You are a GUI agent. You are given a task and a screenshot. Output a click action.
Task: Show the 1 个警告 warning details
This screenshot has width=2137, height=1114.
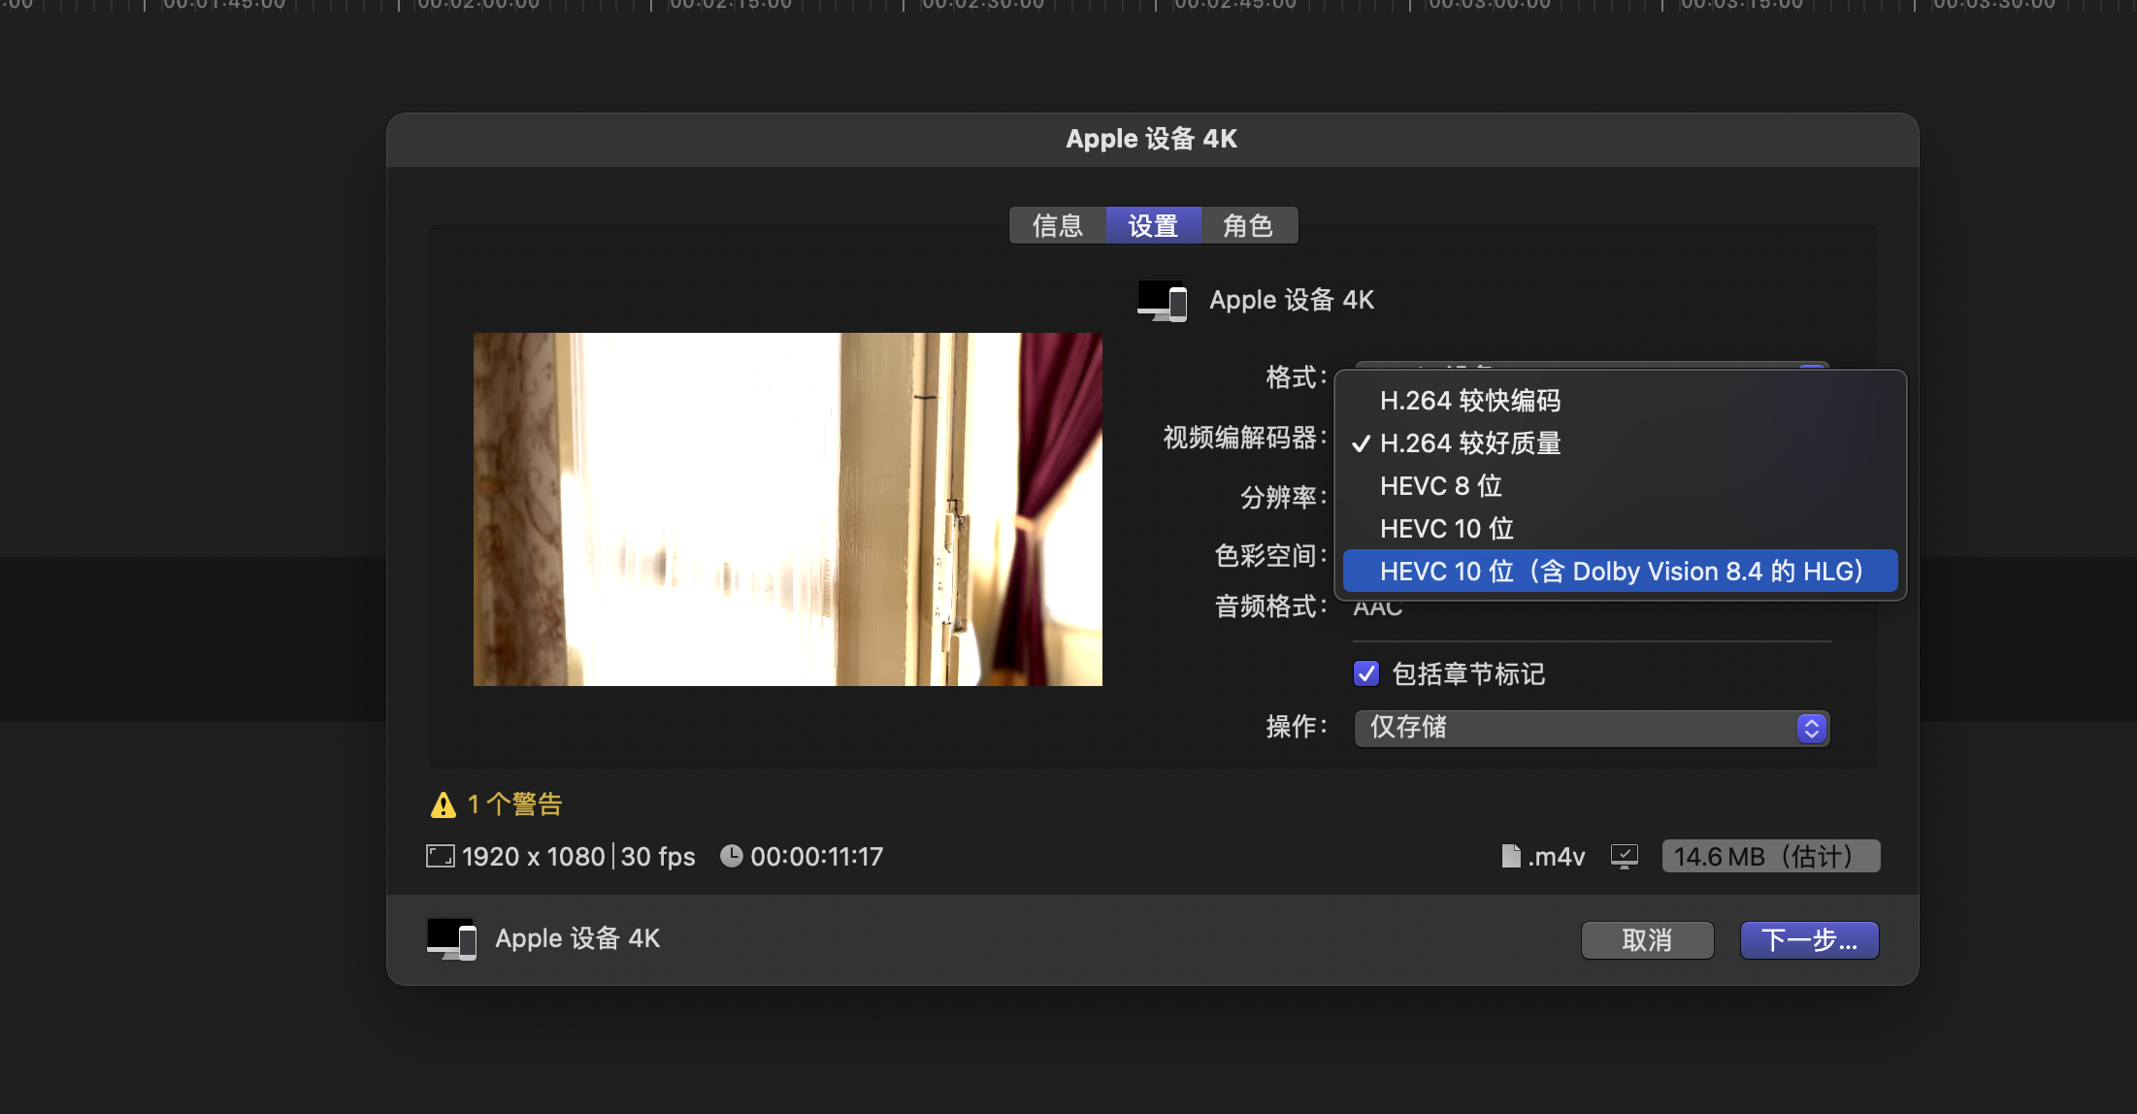(x=443, y=804)
